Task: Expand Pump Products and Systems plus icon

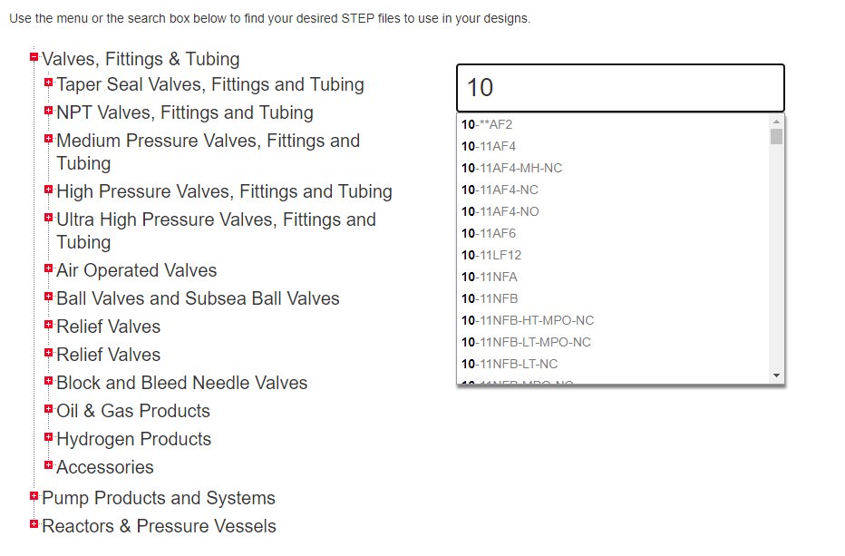Action: coord(34,497)
